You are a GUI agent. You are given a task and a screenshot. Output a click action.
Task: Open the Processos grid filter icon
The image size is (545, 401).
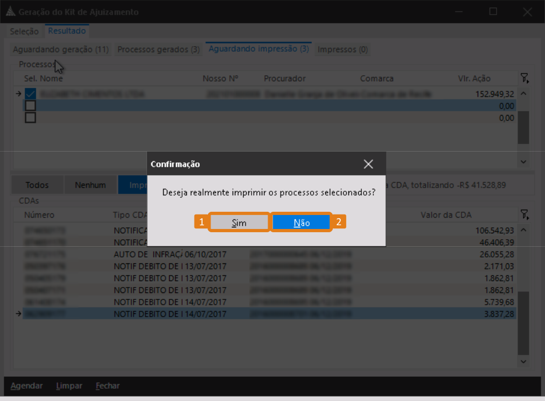pos(525,78)
